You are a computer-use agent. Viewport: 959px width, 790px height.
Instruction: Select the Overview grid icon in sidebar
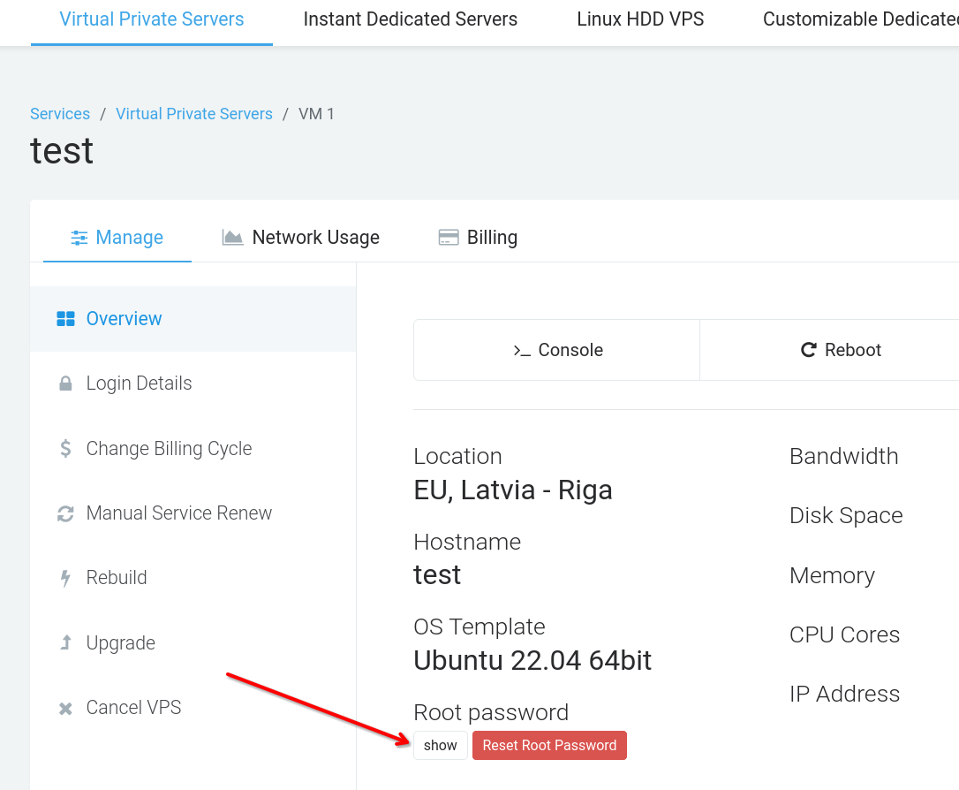[66, 319]
